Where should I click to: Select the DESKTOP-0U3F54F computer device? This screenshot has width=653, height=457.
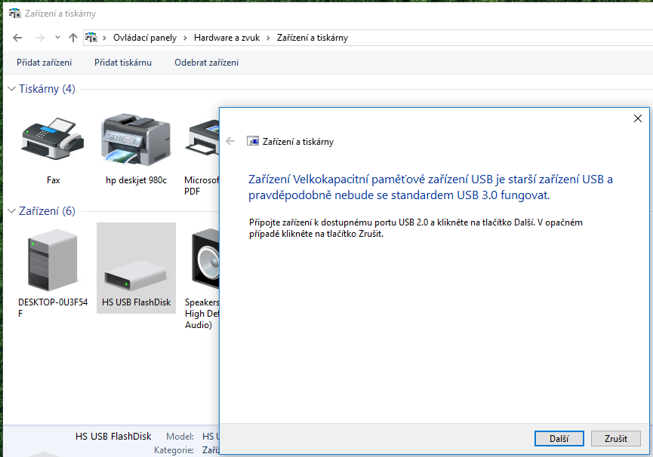coord(53,259)
